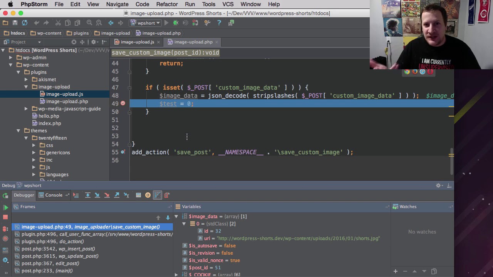Click the Apple menu icon
The width and height of the screenshot is (493, 277).
coord(10,4)
